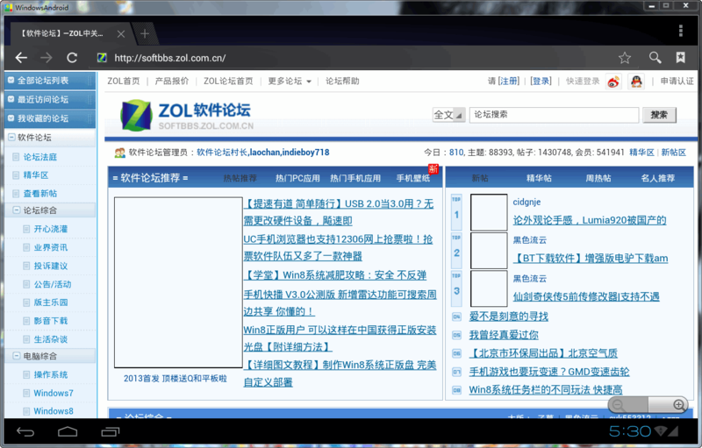
Task: Open the 更多论坛 dropdown
Action: tap(290, 81)
